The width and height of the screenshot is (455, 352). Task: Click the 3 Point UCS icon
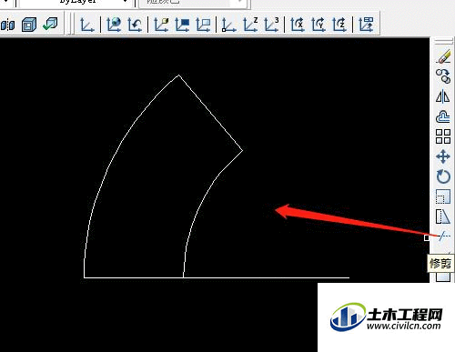click(x=271, y=25)
